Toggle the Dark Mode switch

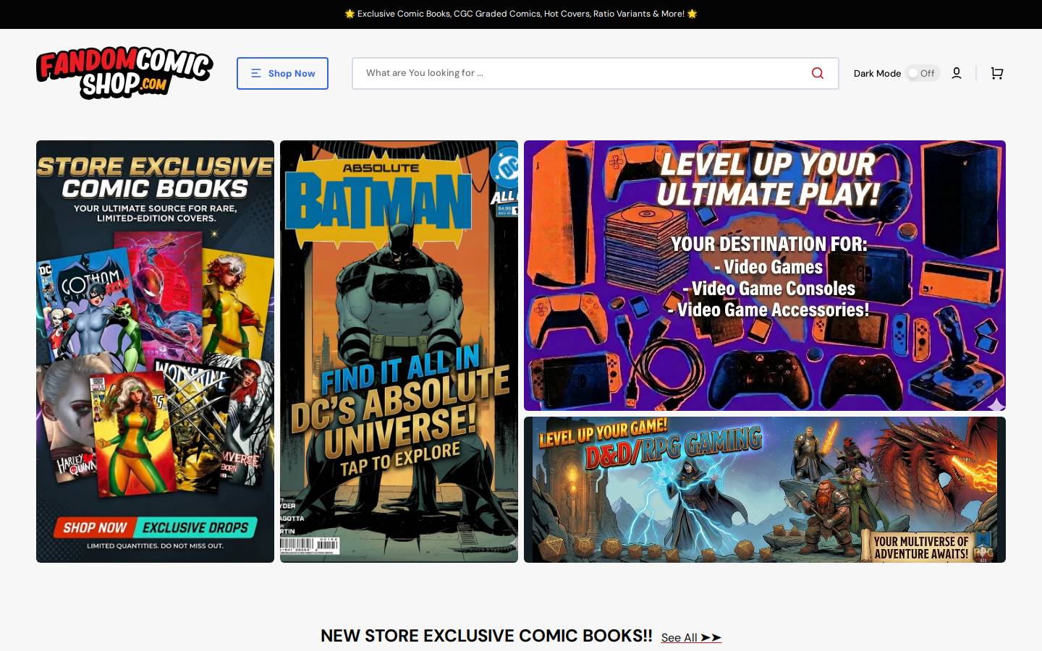[x=923, y=73]
